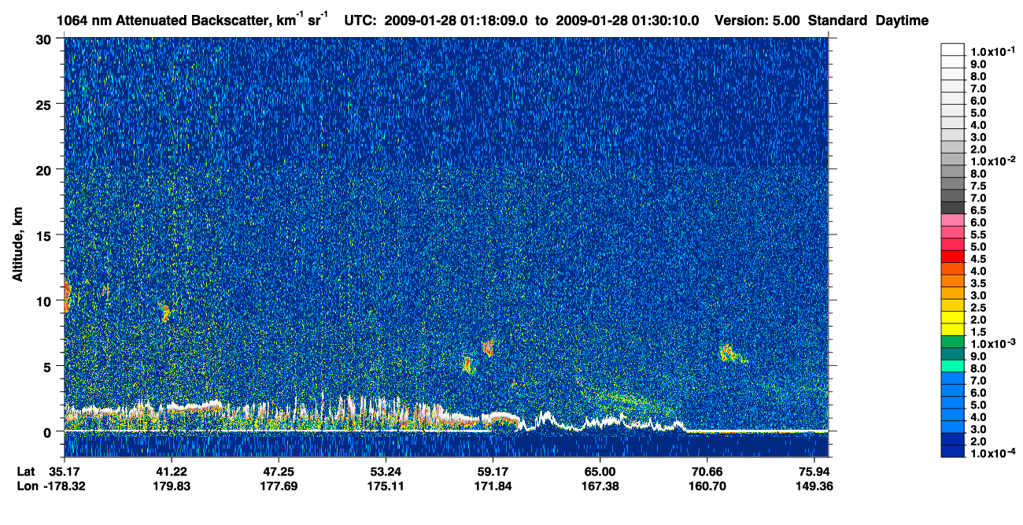Select the 'Lat' row label

26,472
